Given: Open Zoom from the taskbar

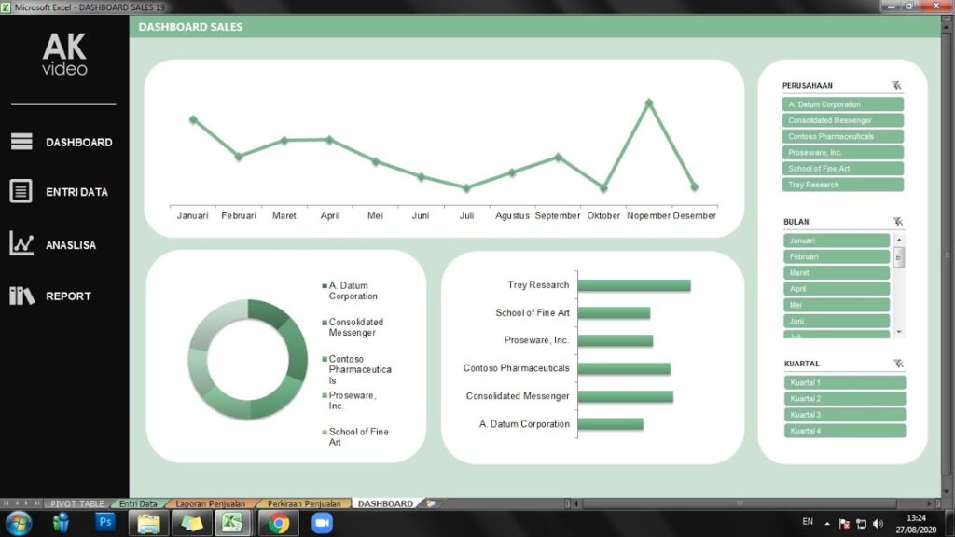Looking at the screenshot, I should tap(322, 524).
